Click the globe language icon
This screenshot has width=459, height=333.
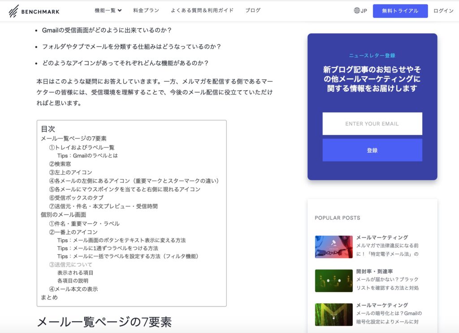357,11
